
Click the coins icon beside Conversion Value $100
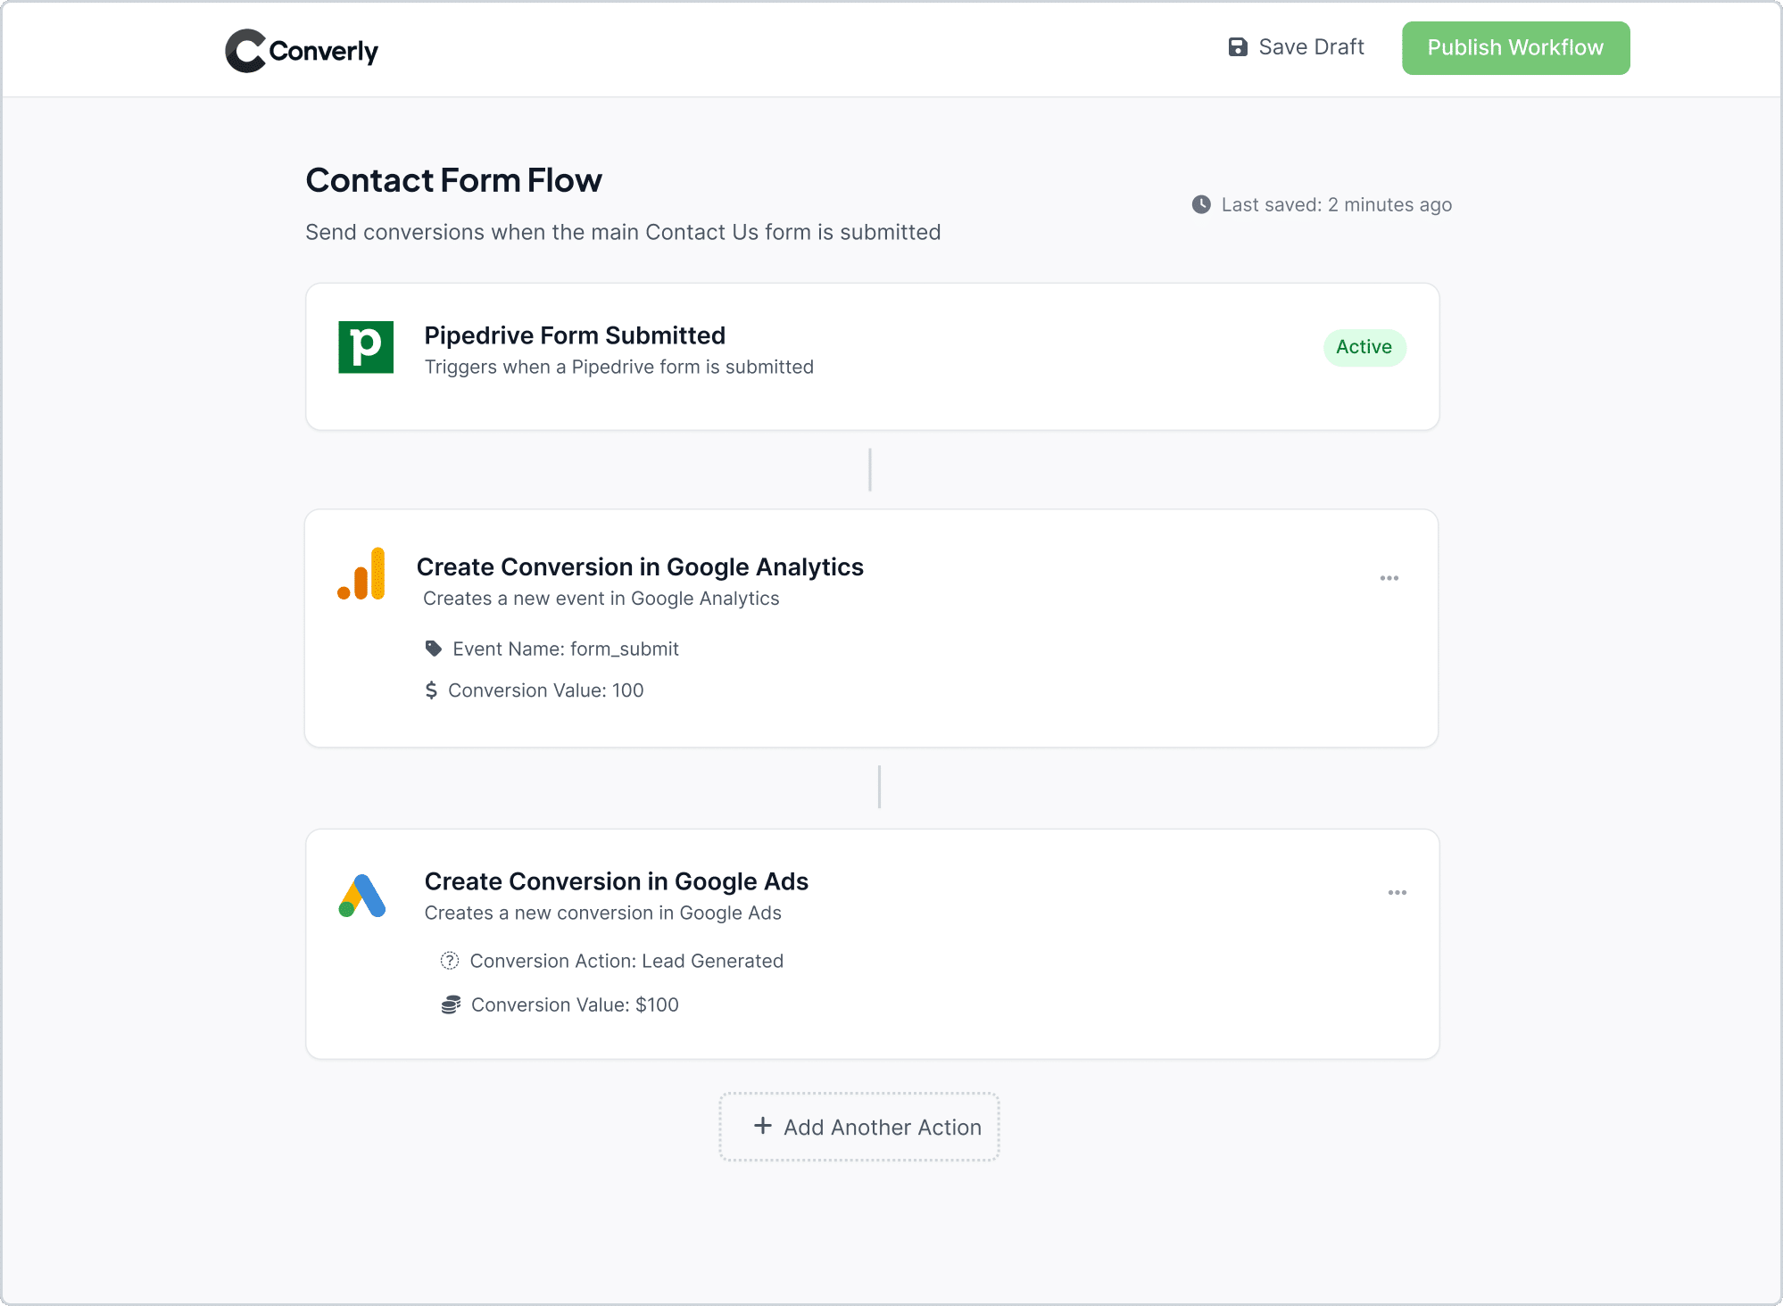pos(451,1004)
